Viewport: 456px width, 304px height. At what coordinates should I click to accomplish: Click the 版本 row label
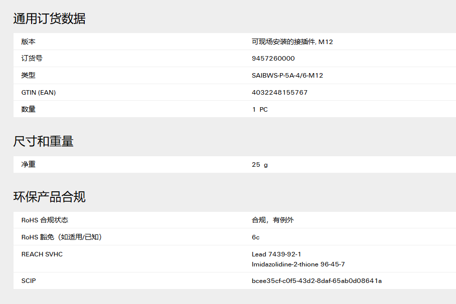click(x=28, y=42)
